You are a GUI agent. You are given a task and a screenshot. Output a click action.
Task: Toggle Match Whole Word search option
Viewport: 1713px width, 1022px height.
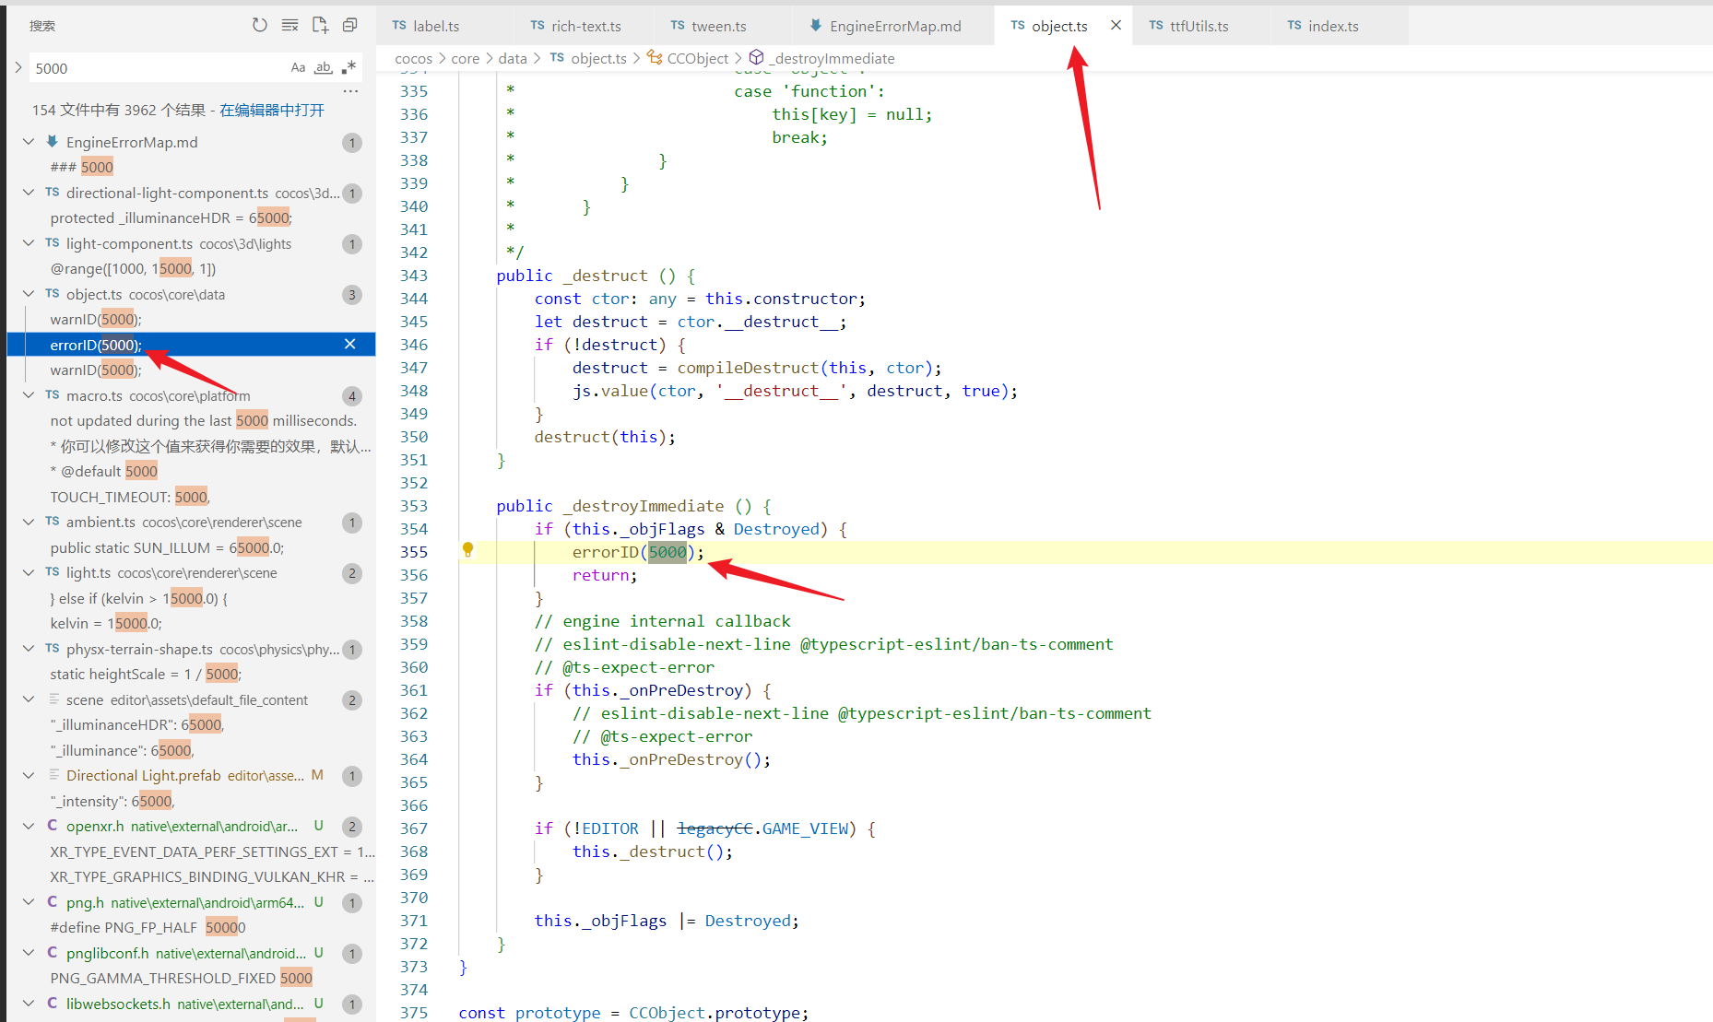(323, 67)
